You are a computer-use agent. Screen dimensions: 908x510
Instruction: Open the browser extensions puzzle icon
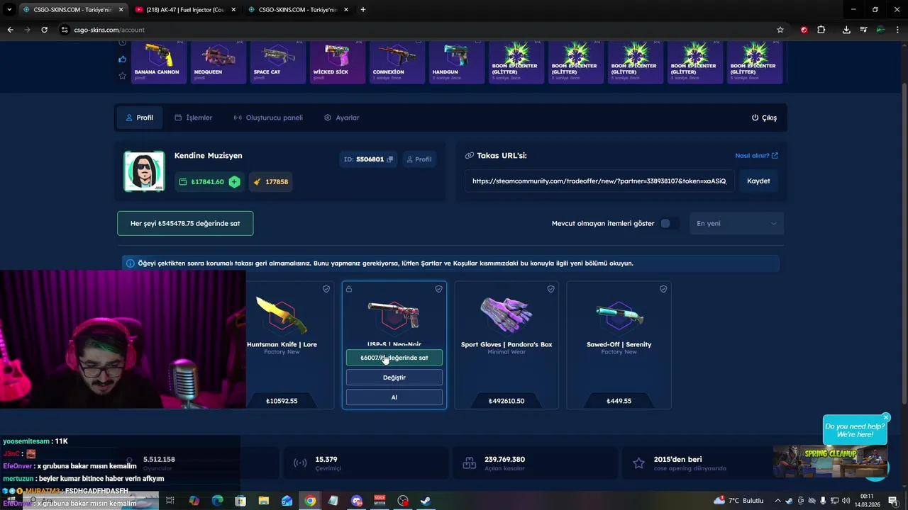point(821,30)
